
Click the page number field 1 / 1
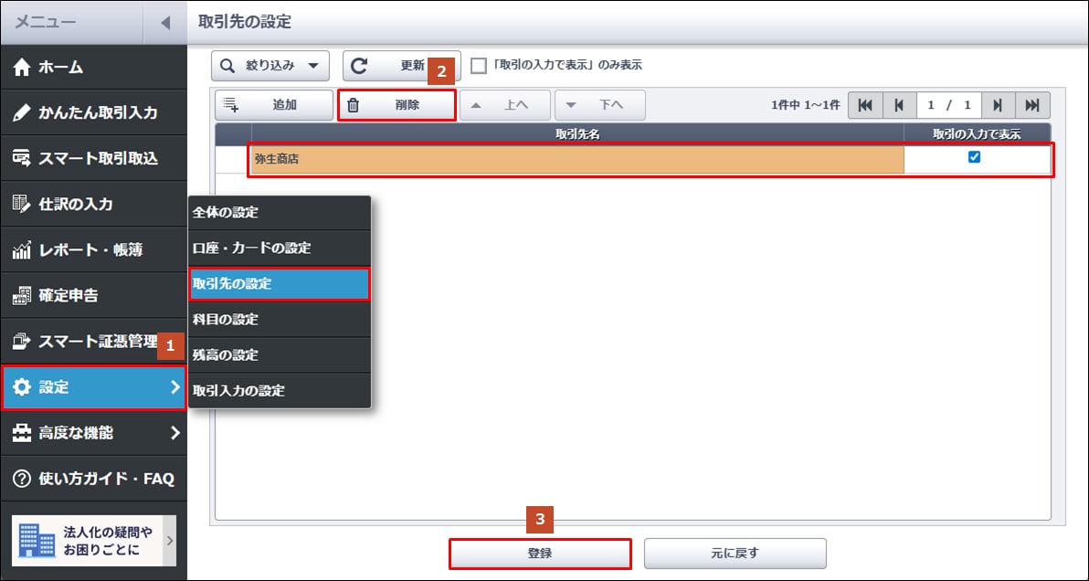[948, 105]
